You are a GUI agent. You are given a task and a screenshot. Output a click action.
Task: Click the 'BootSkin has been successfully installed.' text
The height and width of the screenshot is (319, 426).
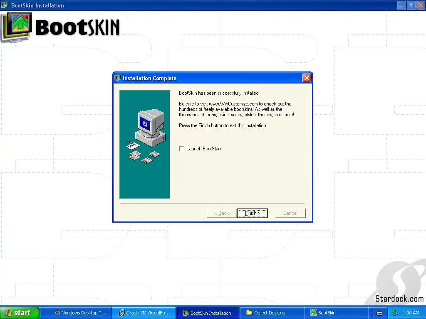click(219, 93)
